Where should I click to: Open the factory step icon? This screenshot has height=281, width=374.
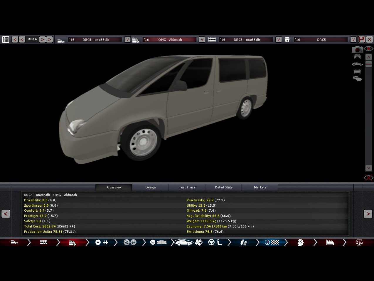(x=330, y=242)
